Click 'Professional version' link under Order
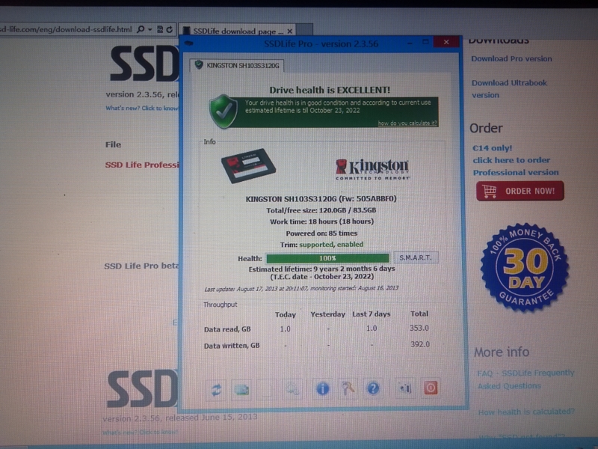The width and height of the screenshot is (598, 449). point(516,173)
